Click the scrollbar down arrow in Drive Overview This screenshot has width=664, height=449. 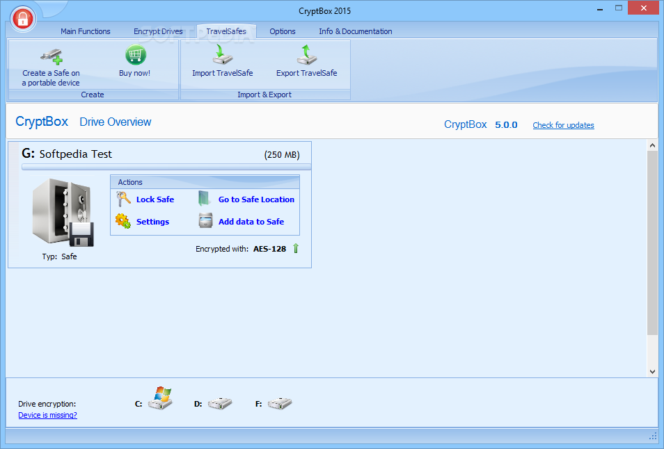pos(652,372)
